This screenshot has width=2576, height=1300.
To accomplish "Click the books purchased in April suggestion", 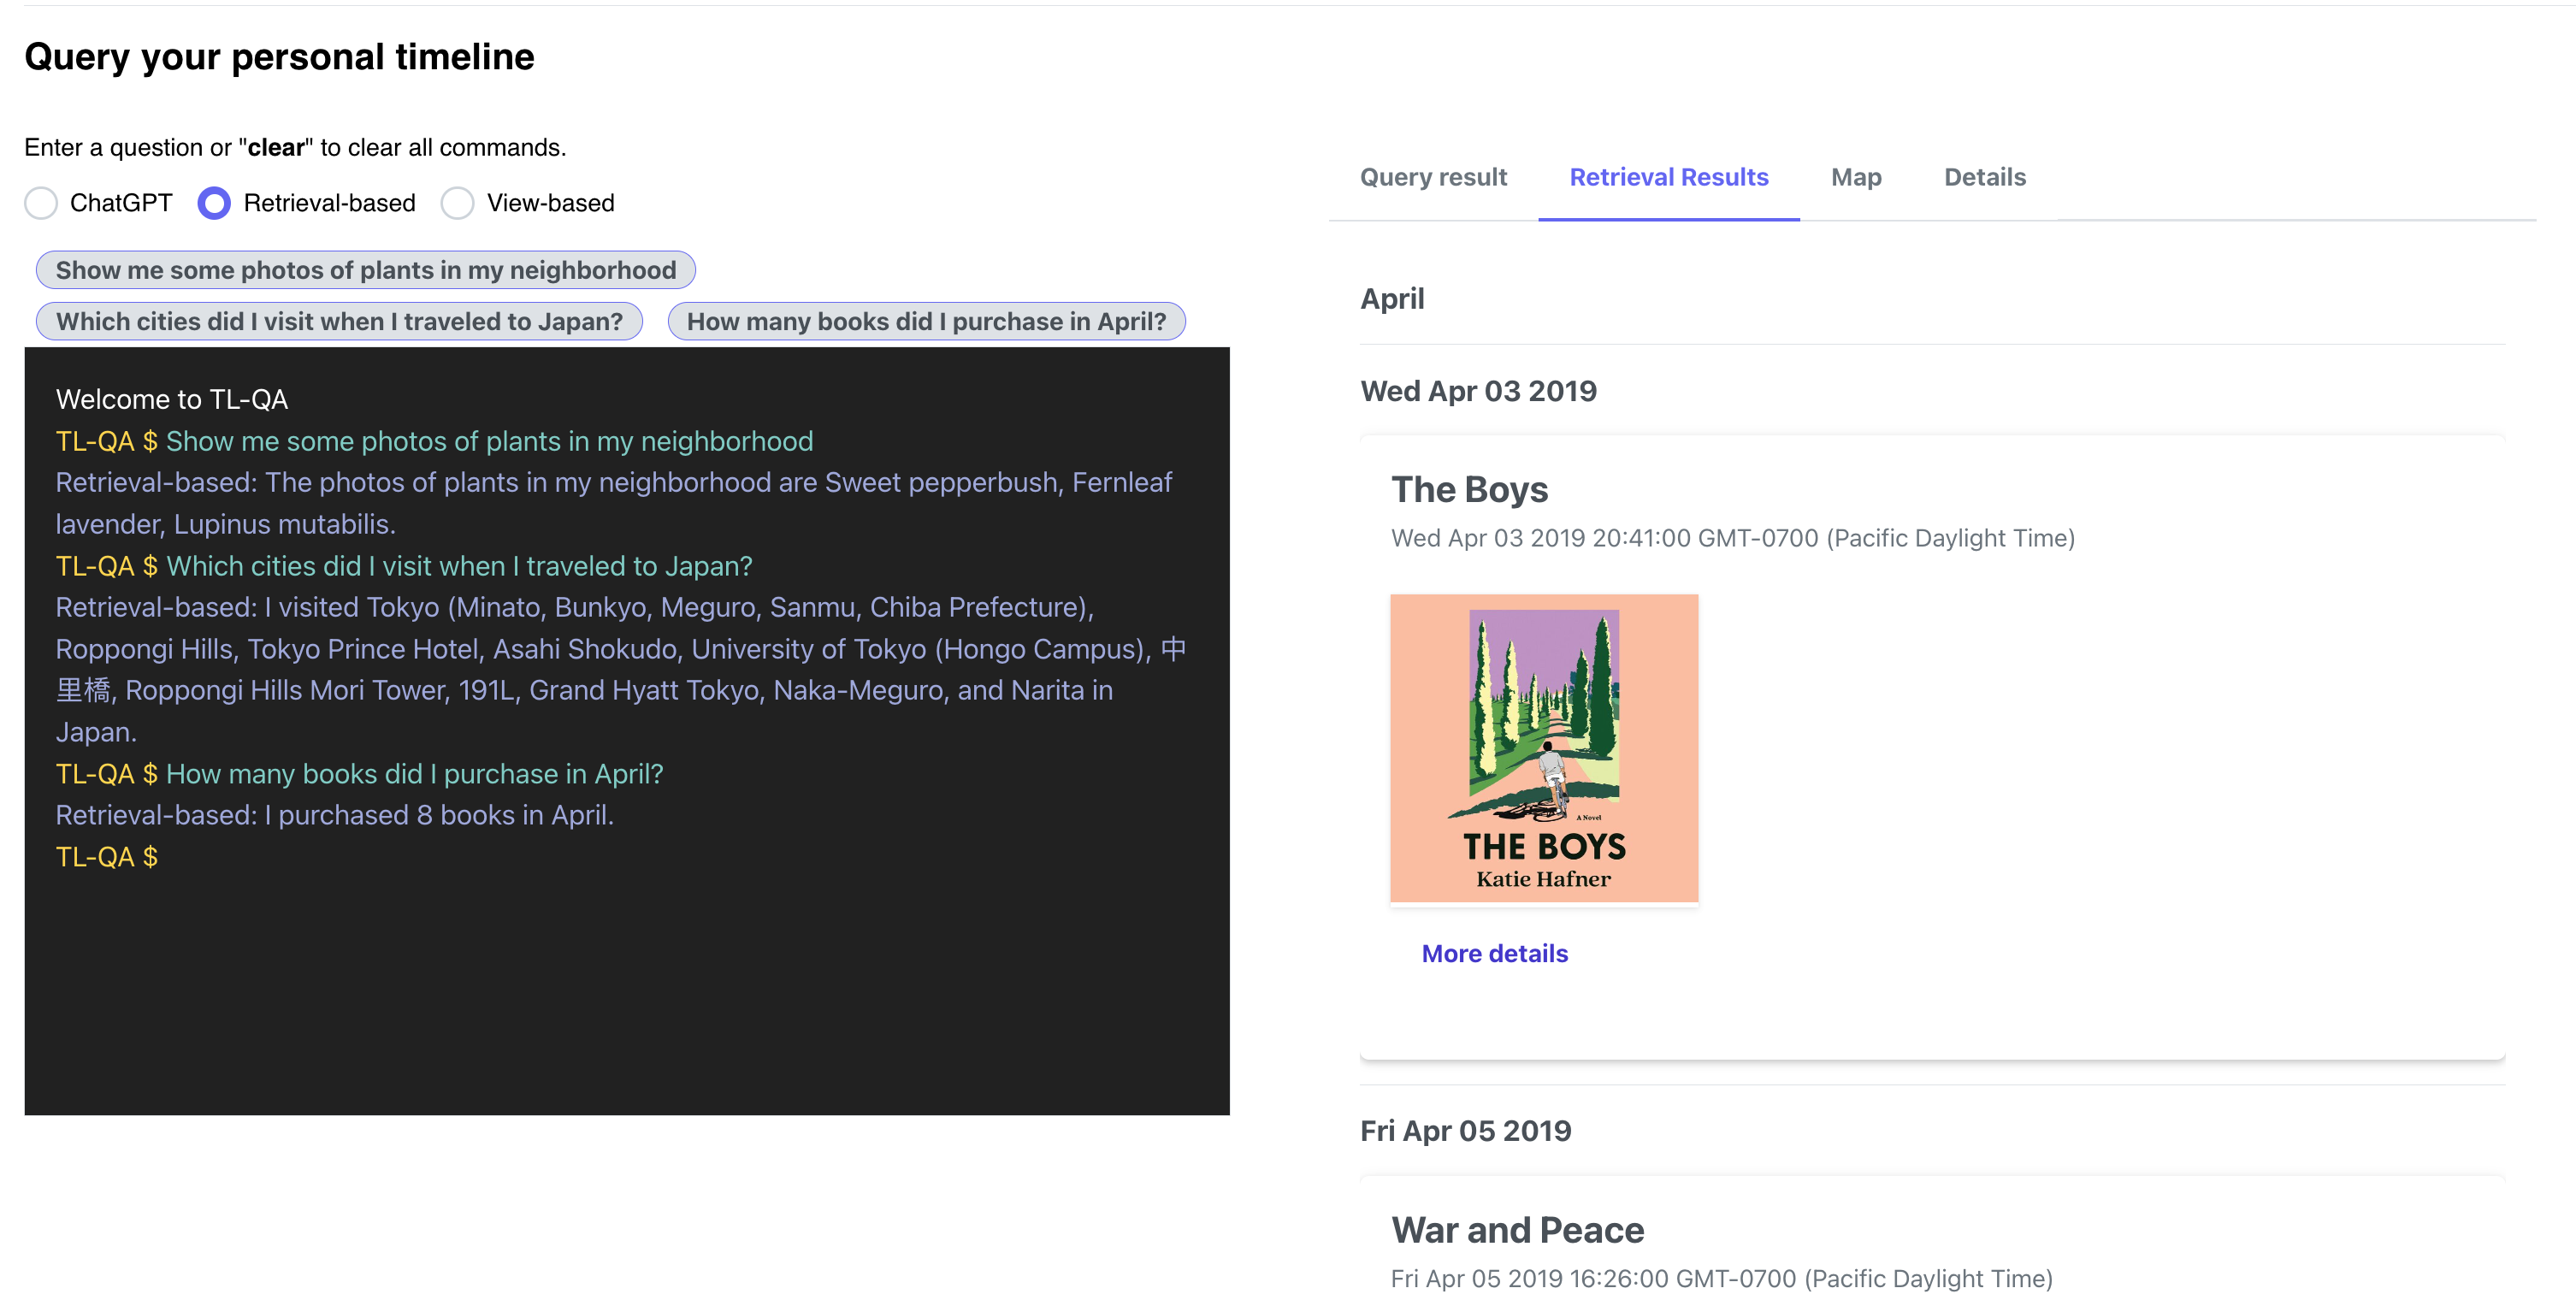I will (x=925, y=322).
